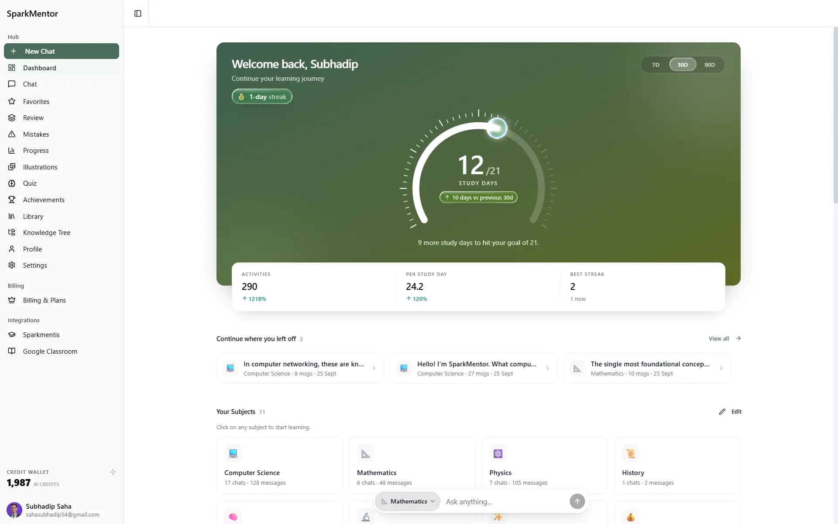Open the Mathematics subject dropdown in the chat bar
The height and width of the screenshot is (524, 838).
pyautogui.click(x=408, y=501)
